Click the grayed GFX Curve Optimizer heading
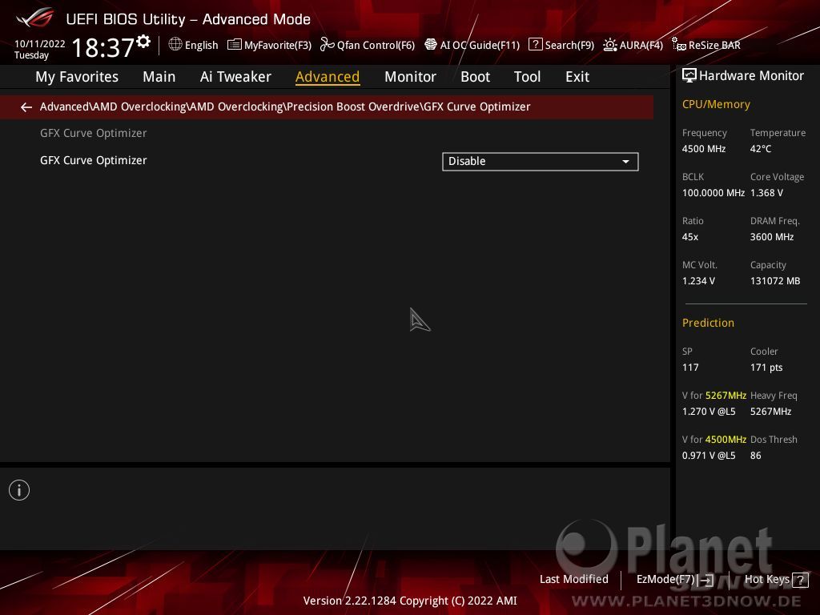Screen dimensions: 820x615 (x=94, y=134)
